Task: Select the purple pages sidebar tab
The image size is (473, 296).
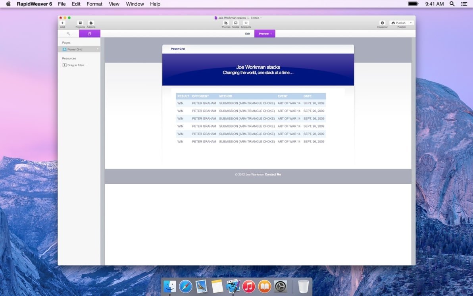Action: click(x=90, y=33)
